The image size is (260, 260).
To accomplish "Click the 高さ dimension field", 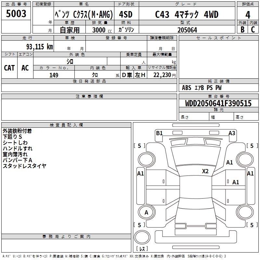I will [x=246, y=117].
